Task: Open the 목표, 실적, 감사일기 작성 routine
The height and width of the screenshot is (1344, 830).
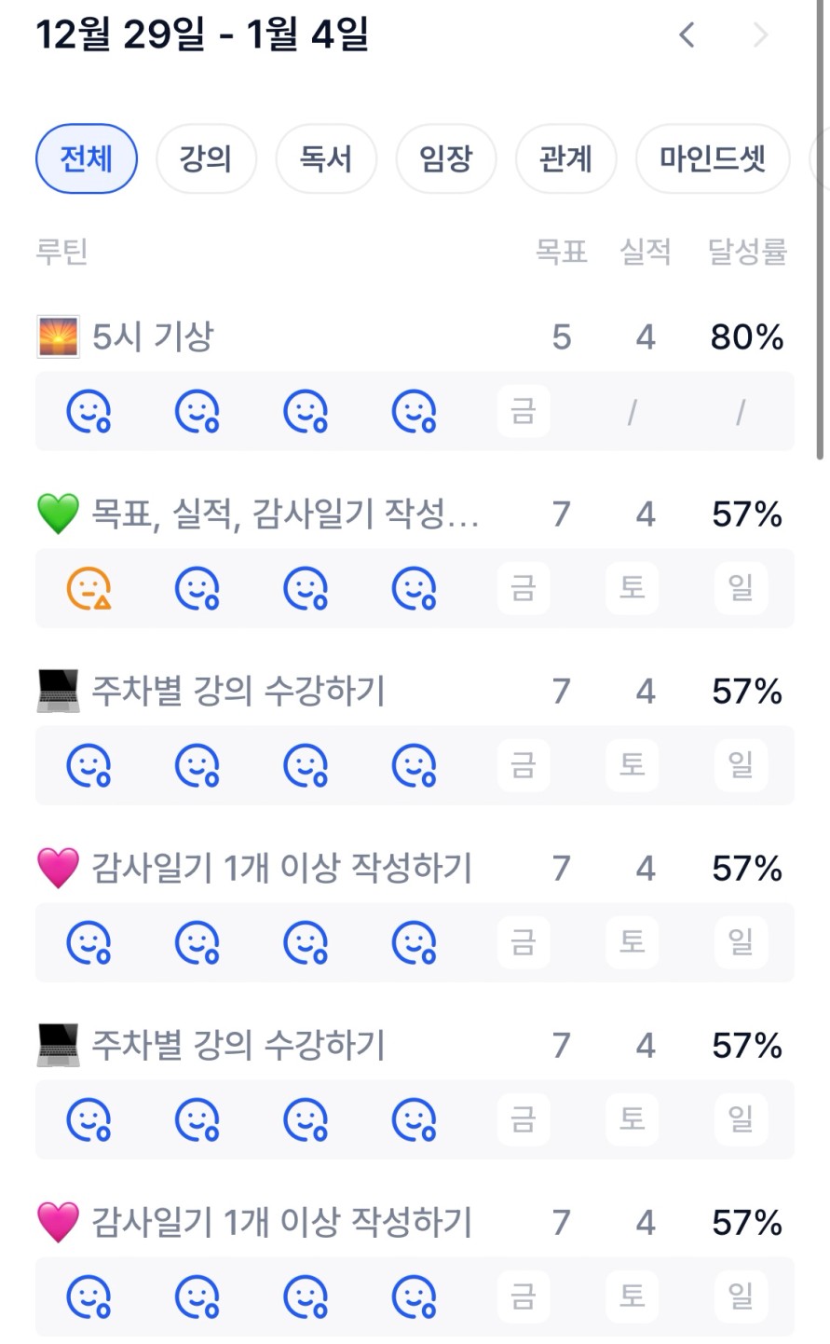Action: pos(284,514)
